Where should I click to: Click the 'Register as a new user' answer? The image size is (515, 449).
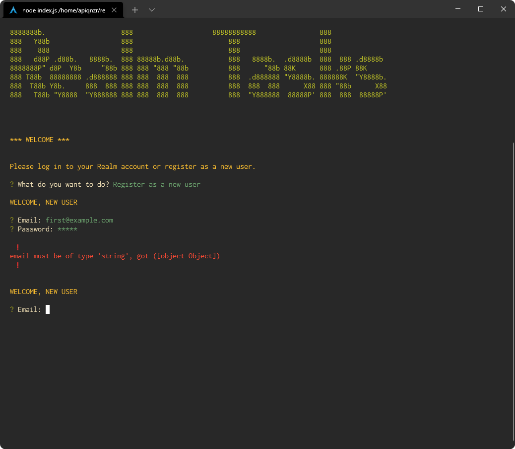[x=156, y=184]
